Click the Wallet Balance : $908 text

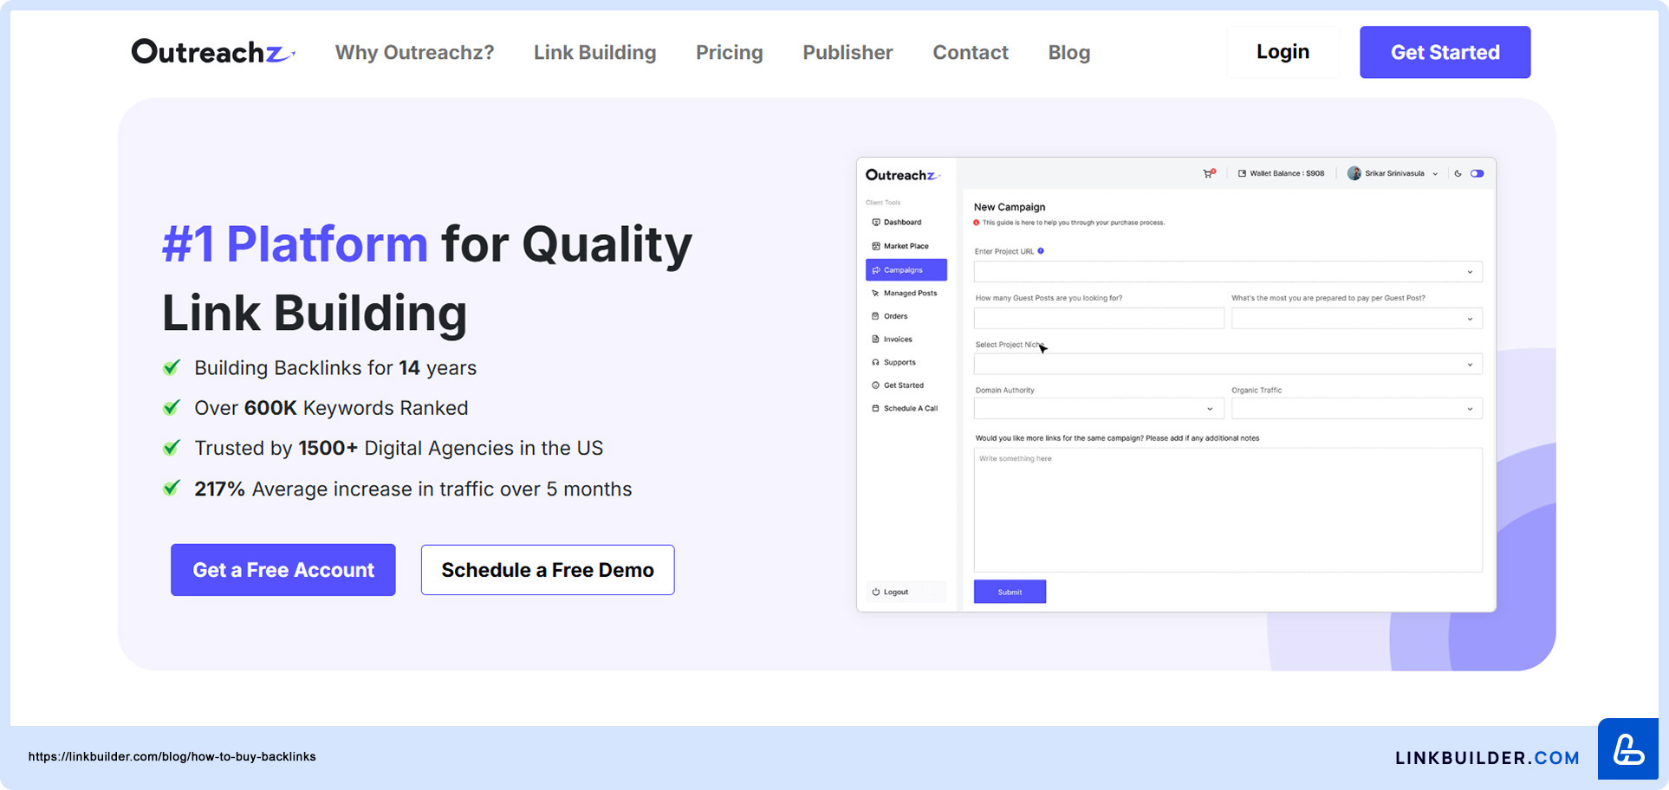[x=1287, y=173]
